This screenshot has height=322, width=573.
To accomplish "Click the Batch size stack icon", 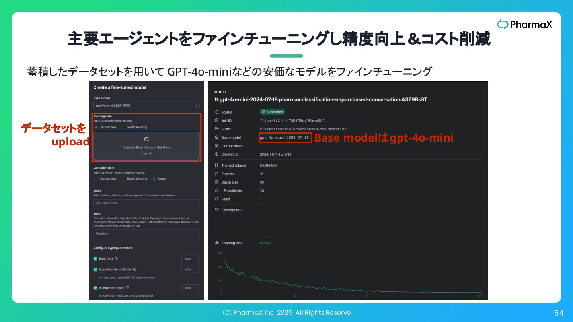I will pos(216,182).
